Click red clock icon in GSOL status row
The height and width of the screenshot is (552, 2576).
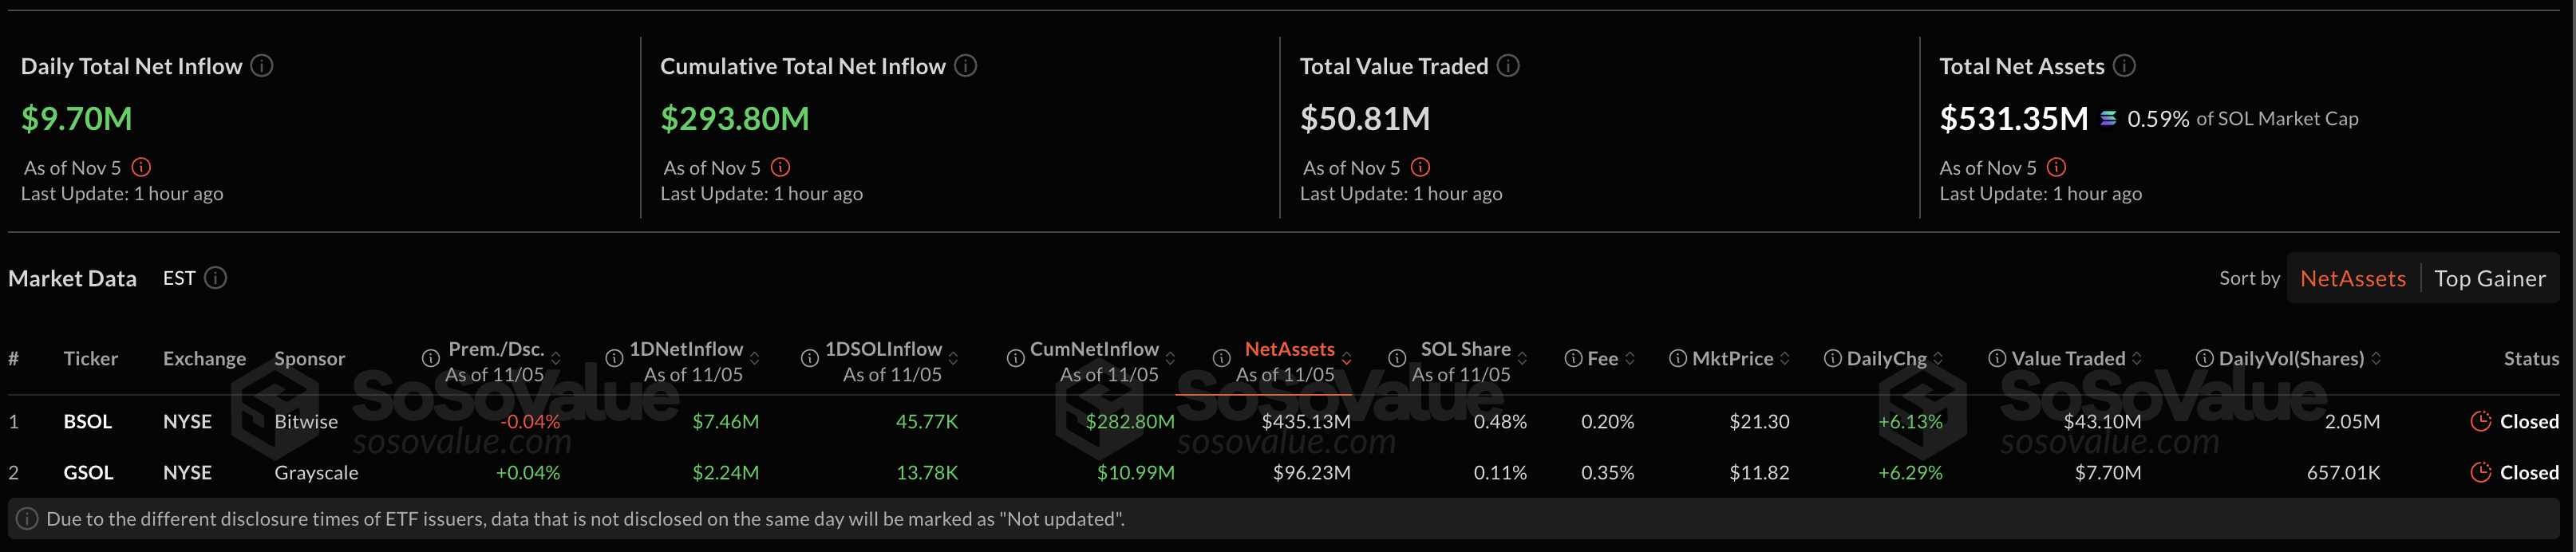coord(2481,472)
